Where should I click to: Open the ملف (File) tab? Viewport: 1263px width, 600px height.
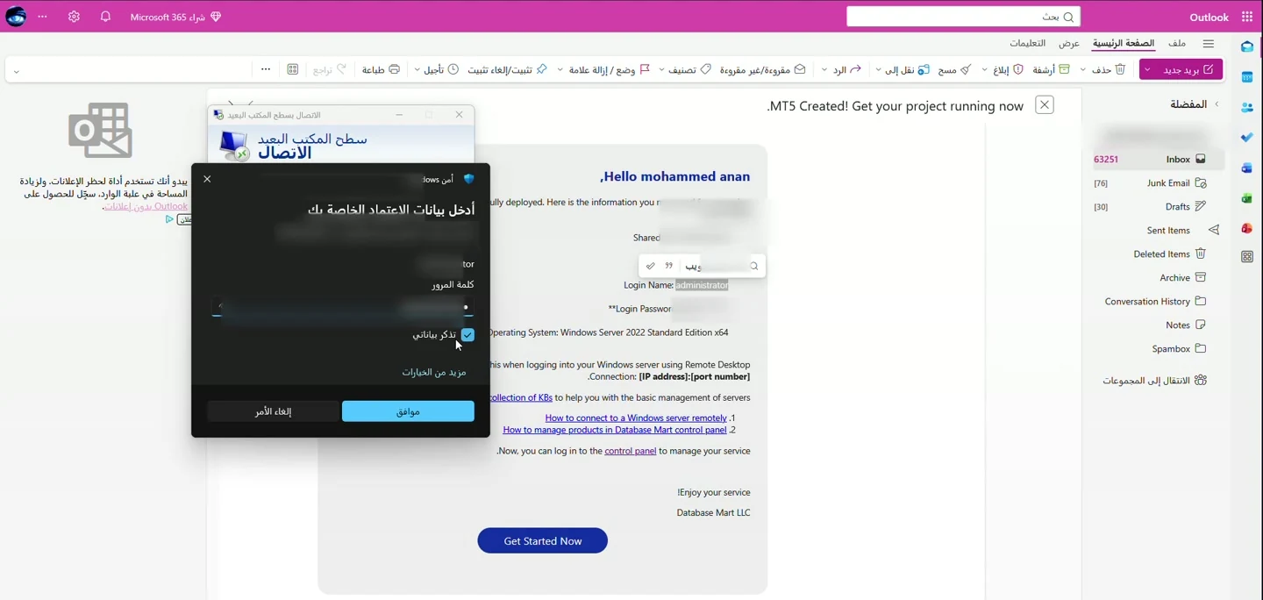[x=1177, y=43]
